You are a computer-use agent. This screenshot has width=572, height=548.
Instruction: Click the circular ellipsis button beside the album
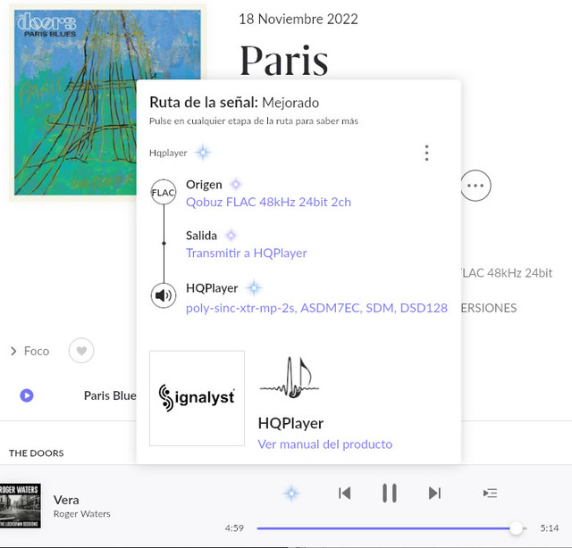tap(475, 186)
